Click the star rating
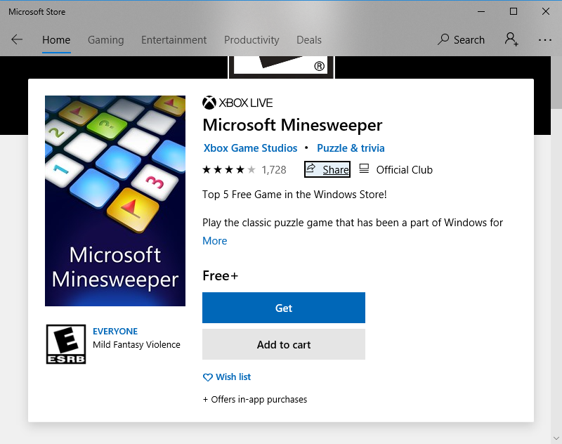Screen dimensions: 562x444 pos(229,169)
